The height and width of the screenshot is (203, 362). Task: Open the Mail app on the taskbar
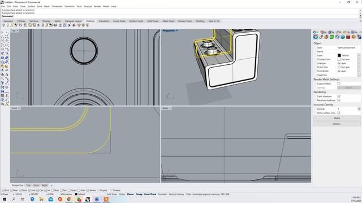[50, 199]
